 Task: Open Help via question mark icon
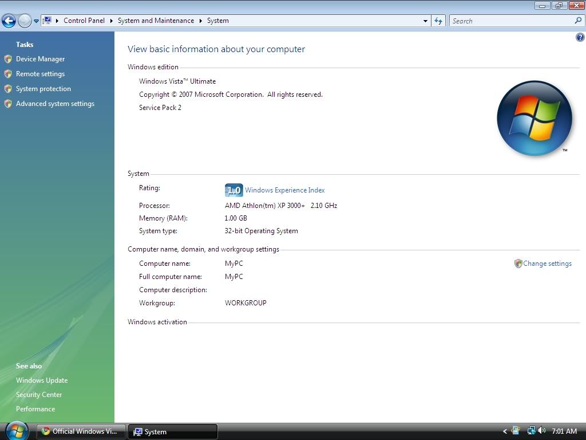point(580,37)
